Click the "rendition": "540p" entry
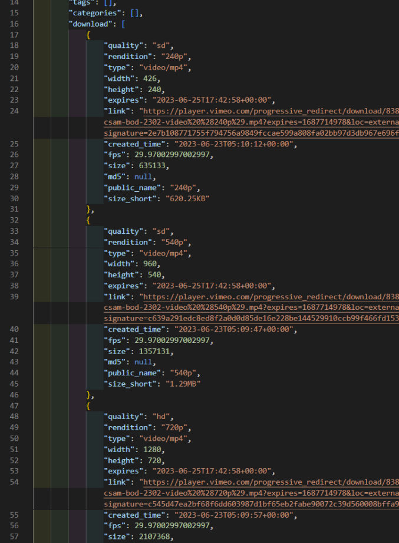 coord(147,243)
